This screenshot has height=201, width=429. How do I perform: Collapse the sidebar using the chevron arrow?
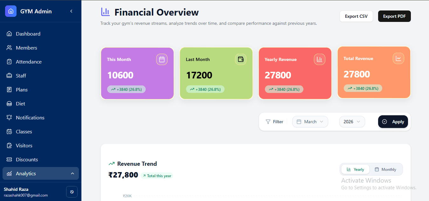71,10
